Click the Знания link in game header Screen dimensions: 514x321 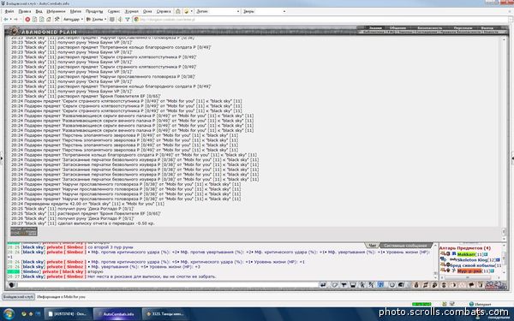click(375, 28)
